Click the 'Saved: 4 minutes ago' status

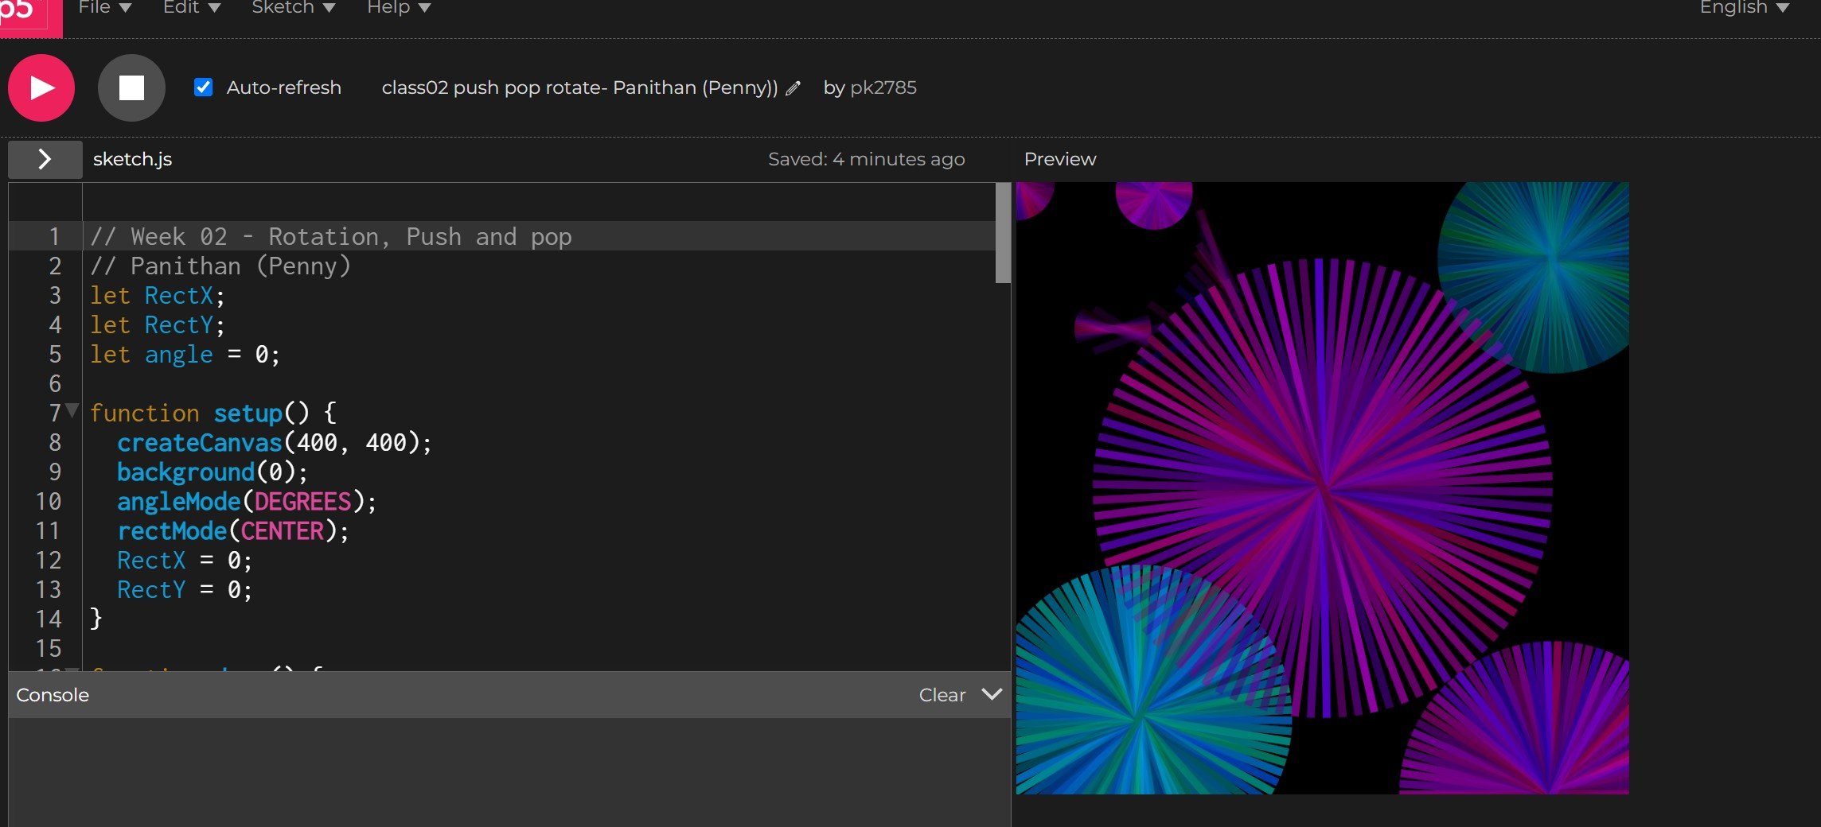[x=866, y=159]
